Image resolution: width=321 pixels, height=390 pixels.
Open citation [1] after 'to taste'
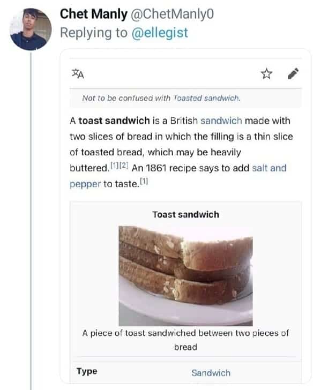coord(144,181)
